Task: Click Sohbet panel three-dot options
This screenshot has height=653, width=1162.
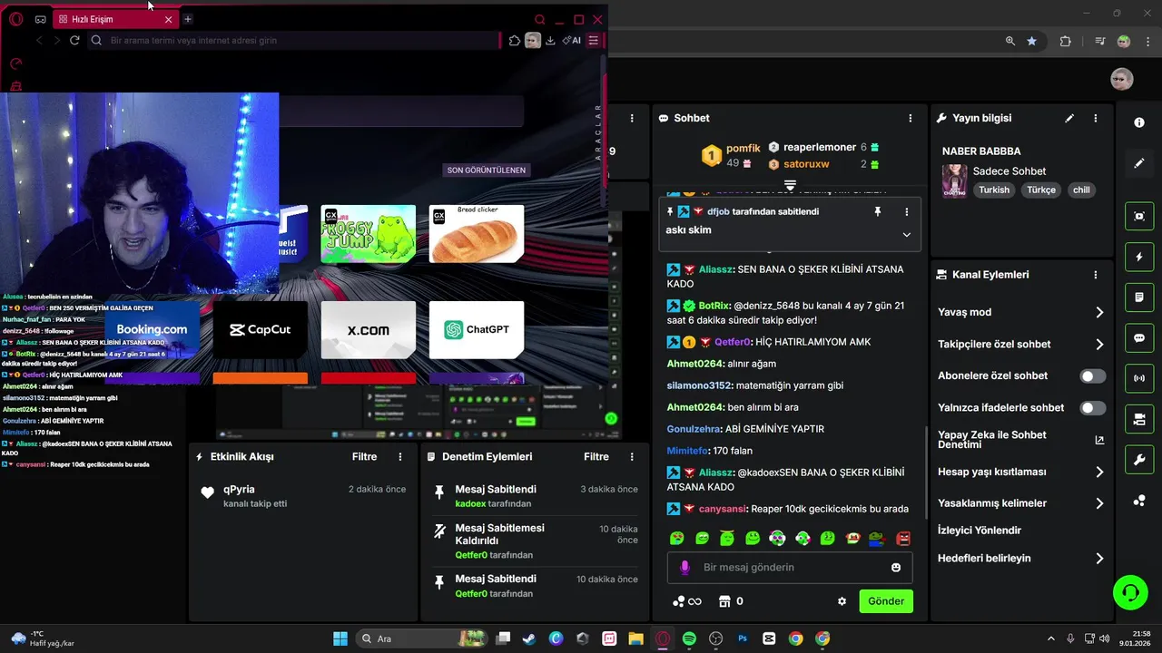Action: point(911,118)
